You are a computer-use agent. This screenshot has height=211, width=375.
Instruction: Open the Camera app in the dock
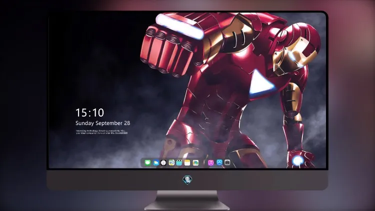[227, 162]
